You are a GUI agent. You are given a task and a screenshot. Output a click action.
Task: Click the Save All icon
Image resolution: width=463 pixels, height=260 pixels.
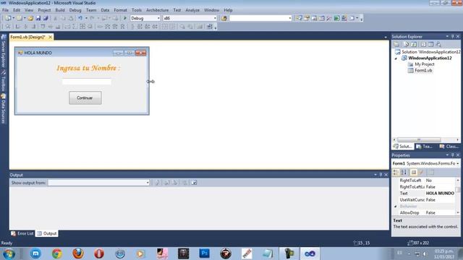(46, 18)
